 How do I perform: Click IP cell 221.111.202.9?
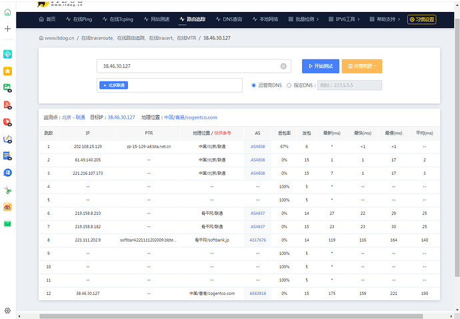point(88,240)
